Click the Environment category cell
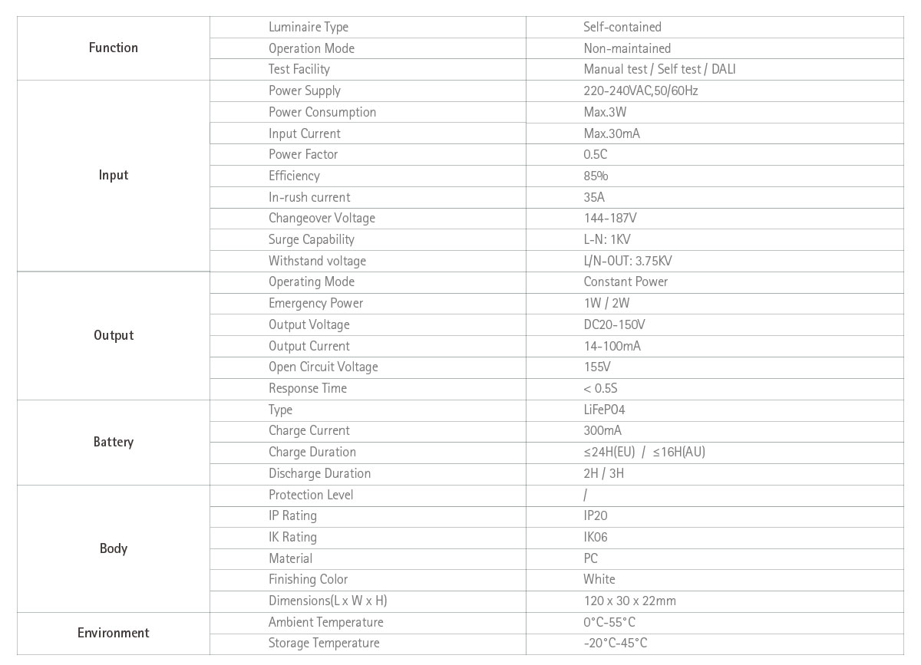 pyautogui.click(x=114, y=633)
